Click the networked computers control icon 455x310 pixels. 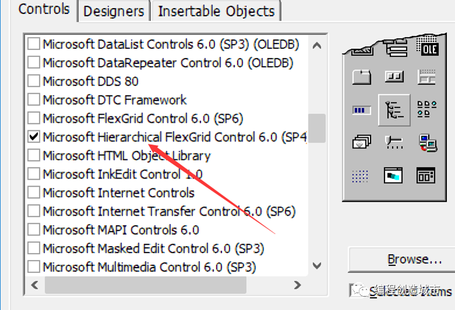(427, 142)
